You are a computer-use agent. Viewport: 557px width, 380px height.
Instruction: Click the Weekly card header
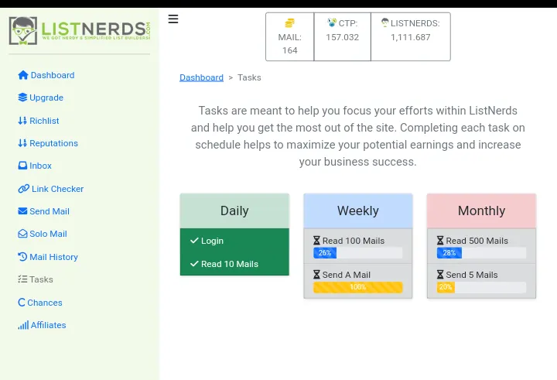point(358,211)
